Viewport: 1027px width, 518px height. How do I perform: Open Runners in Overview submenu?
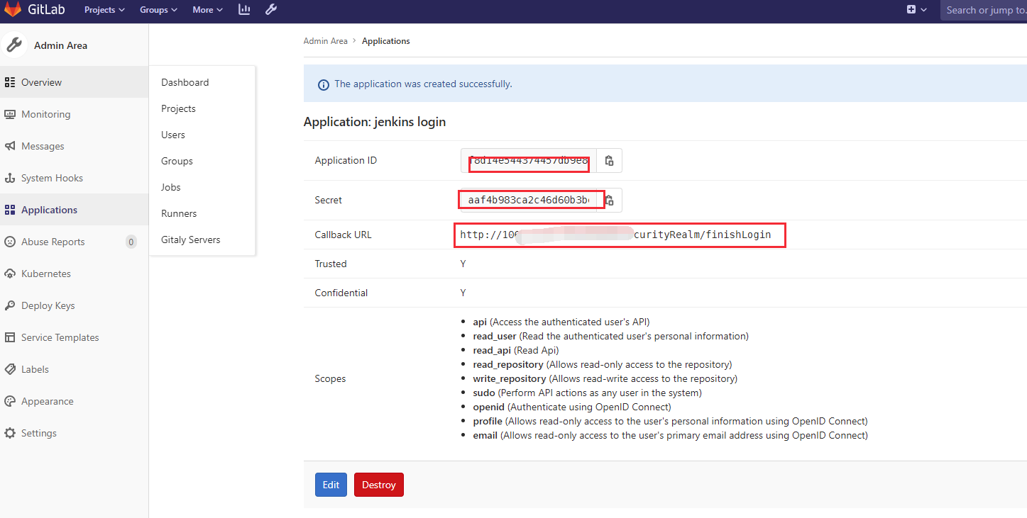point(179,213)
